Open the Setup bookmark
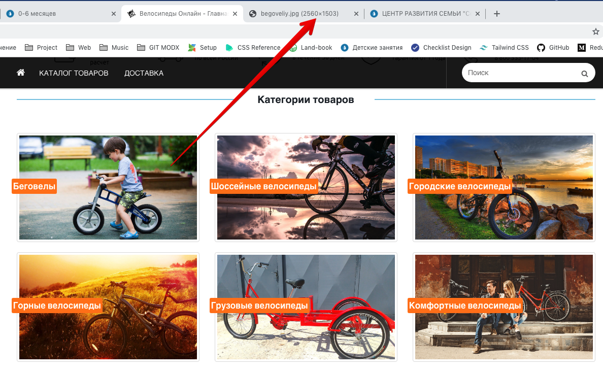Image resolution: width=603 pixels, height=373 pixels. [x=203, y=48]
